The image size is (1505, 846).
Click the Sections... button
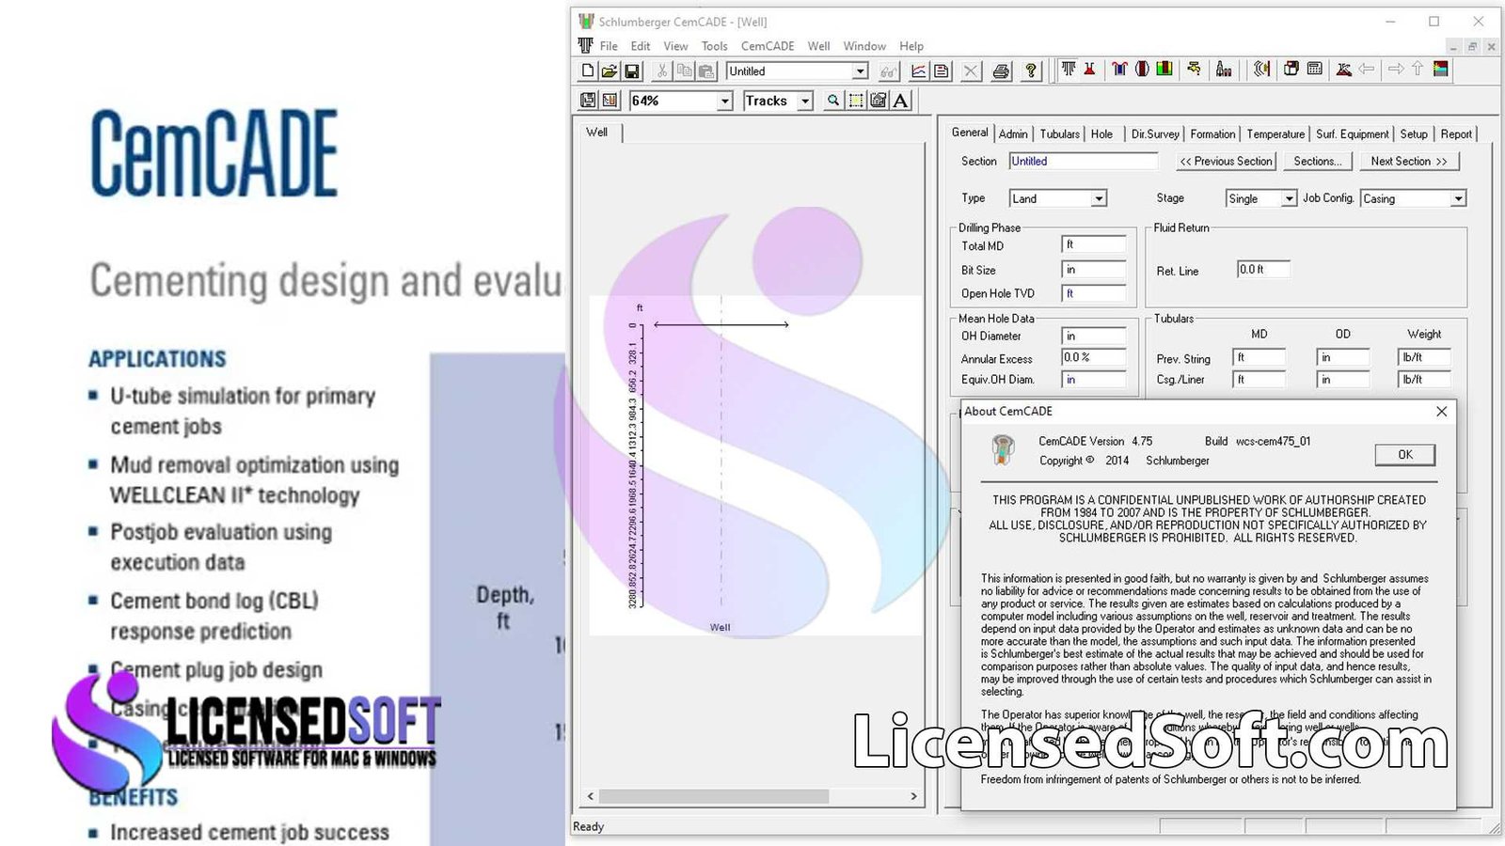click(1318, 162)
